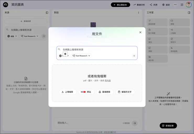Click the 複製的文字 pasted text button
The image size is (194, 134).
point(125,92)
